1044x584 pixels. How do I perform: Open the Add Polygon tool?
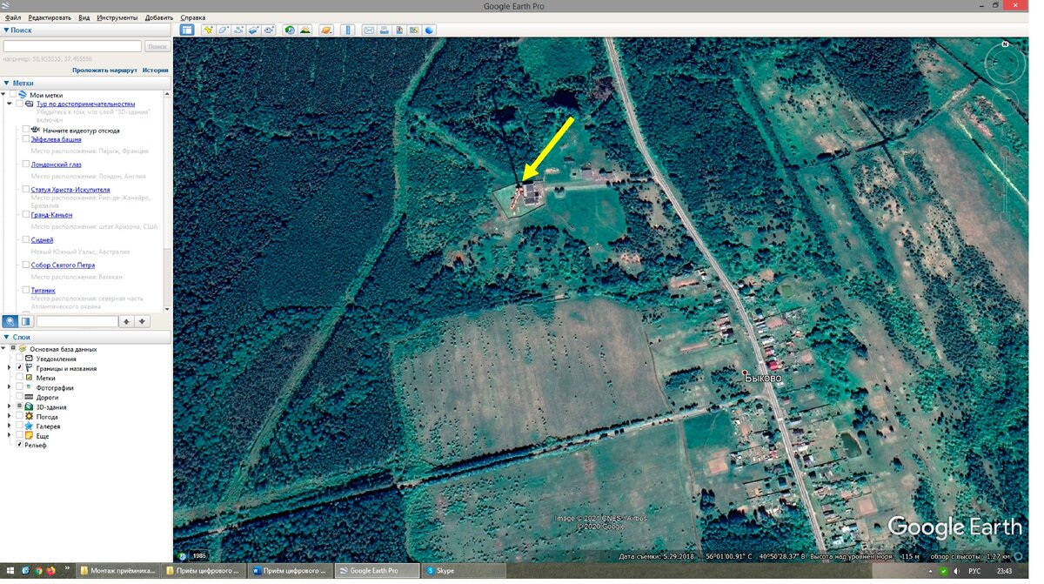[224, 30]
